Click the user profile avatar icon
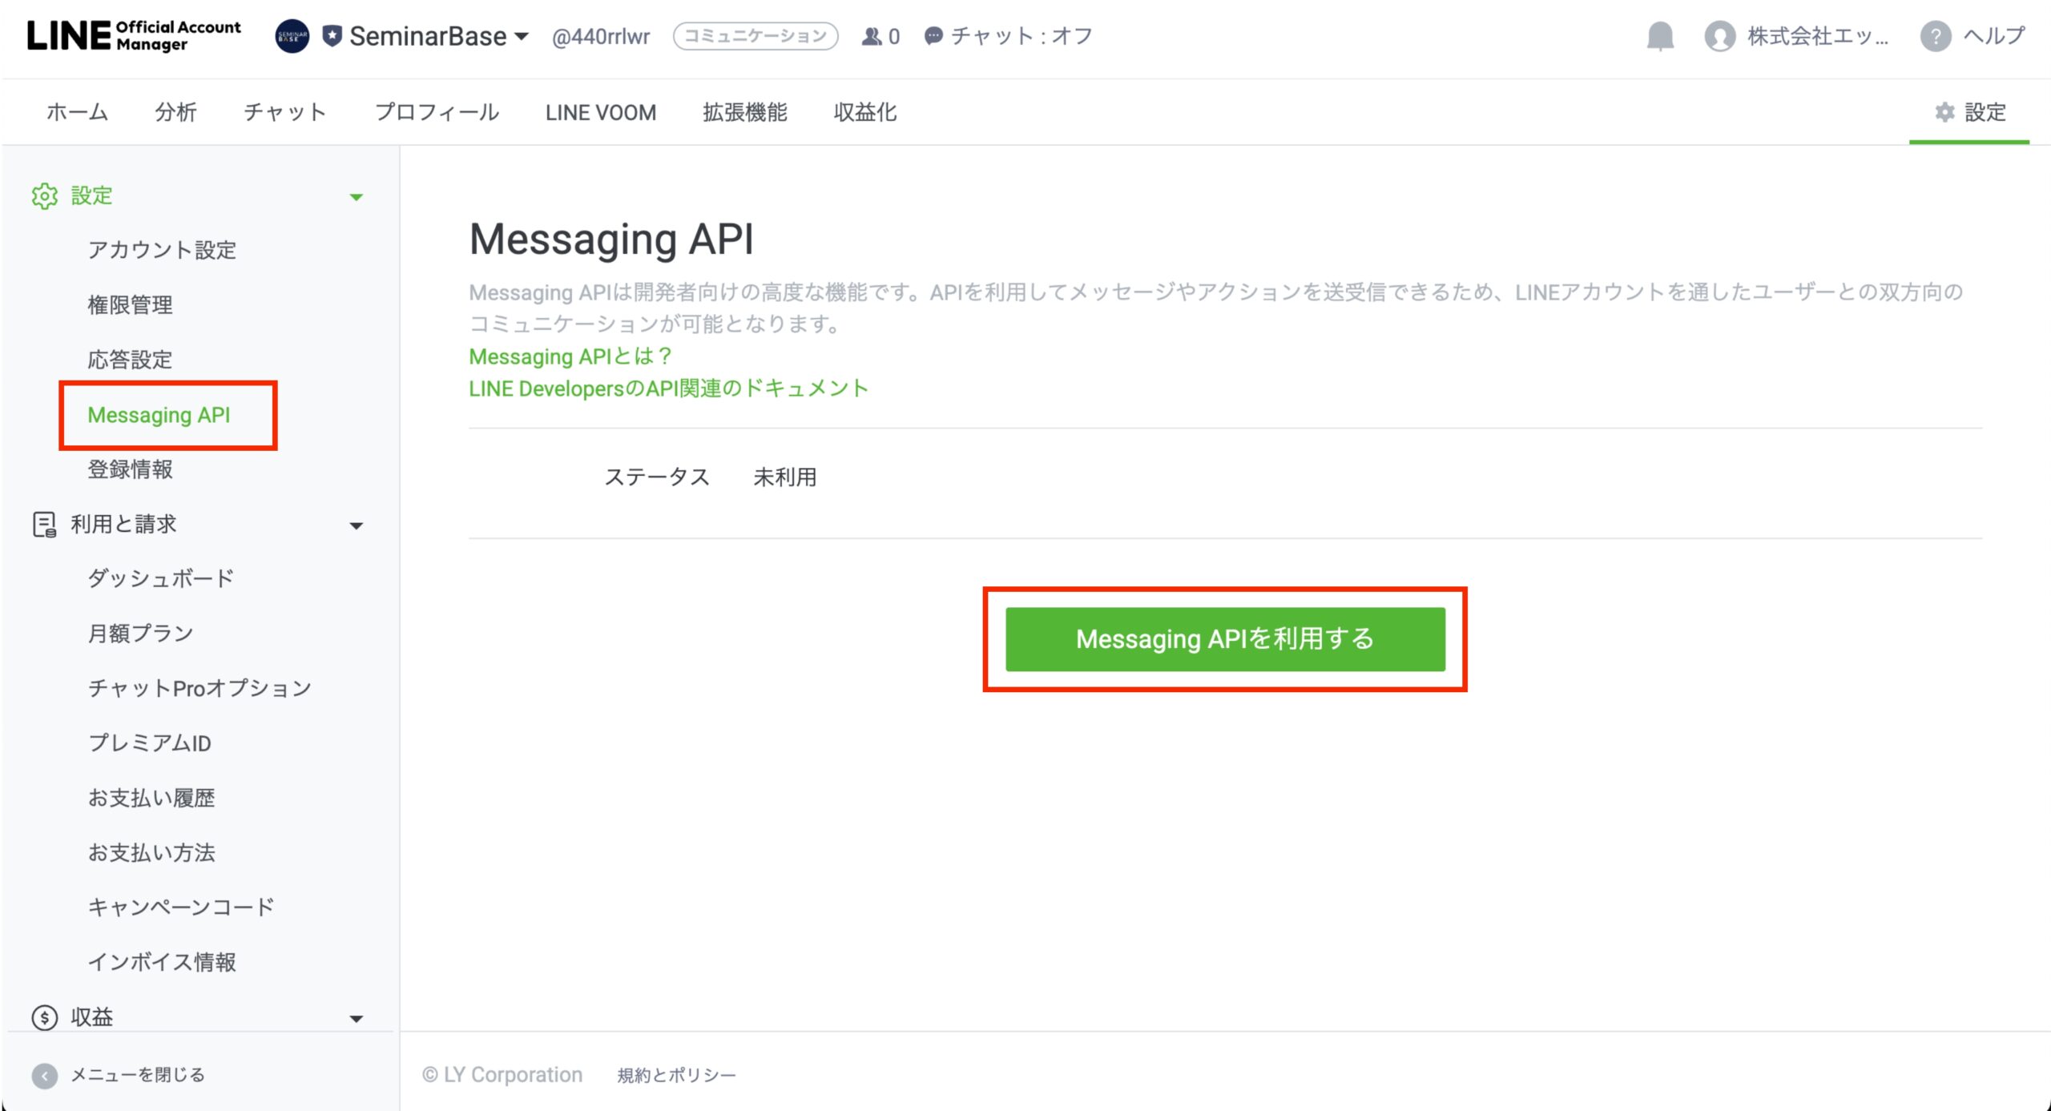Viewport: 2051px width, 1111px height. pos(1719,36)
